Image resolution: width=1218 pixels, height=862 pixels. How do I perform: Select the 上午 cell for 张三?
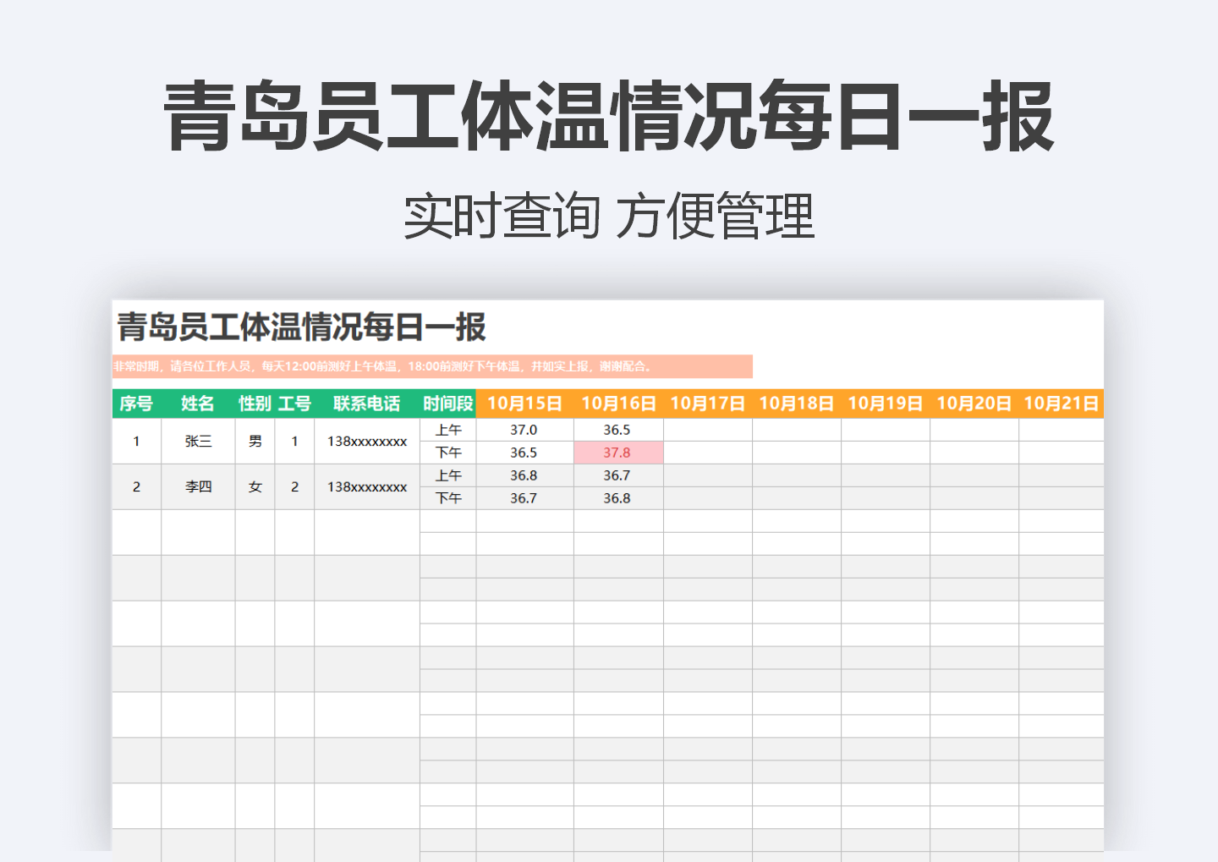click(448, 429)
